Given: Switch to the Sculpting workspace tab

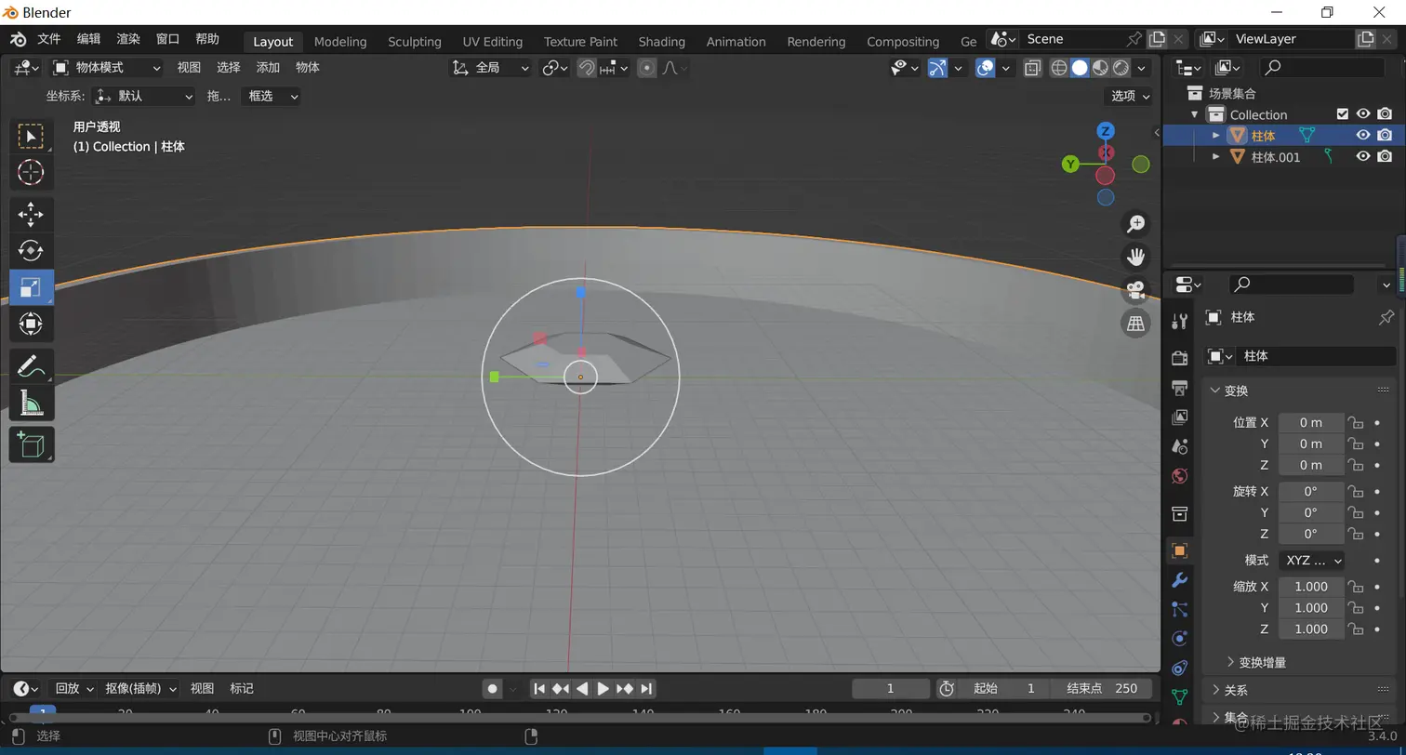Looking at the screenshot, I should pyautogui.click(x=415, y=41).
